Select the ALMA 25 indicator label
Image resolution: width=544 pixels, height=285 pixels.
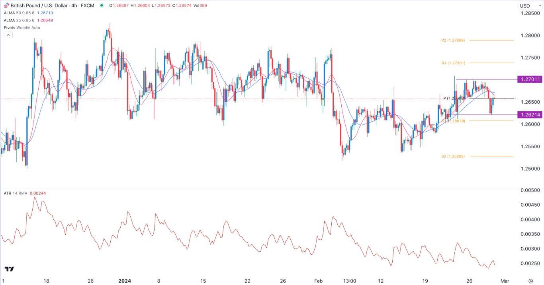pyautogui.click(x=13, y=20)
